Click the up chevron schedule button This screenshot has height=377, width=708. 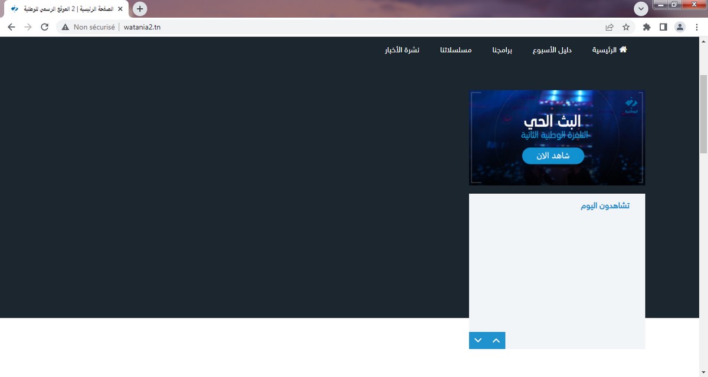[496, 340]
